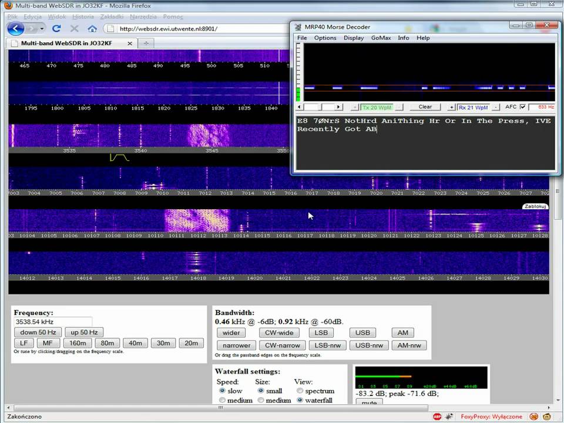Decrease Tx WpM with the minus button

[x=400, y=107]
